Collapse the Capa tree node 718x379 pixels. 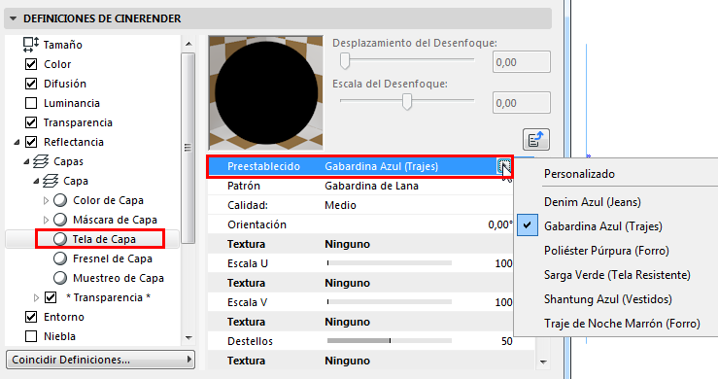36,181
